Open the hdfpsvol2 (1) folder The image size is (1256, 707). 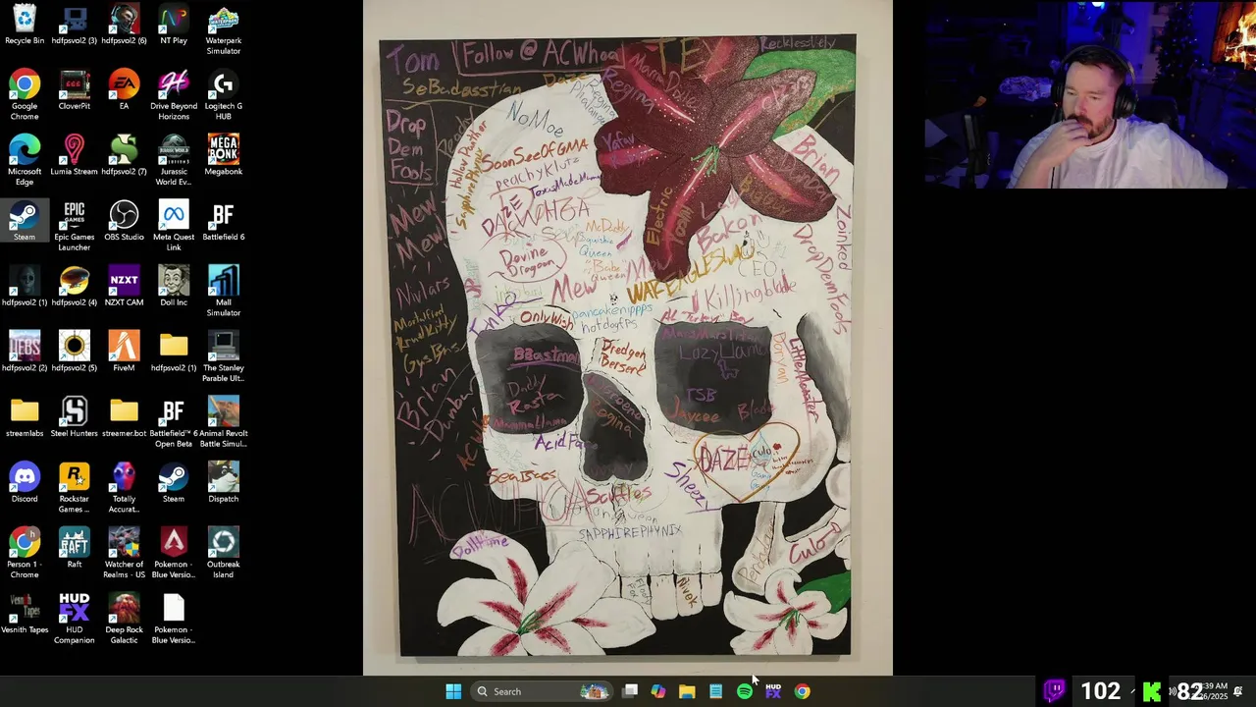[174, 353]
